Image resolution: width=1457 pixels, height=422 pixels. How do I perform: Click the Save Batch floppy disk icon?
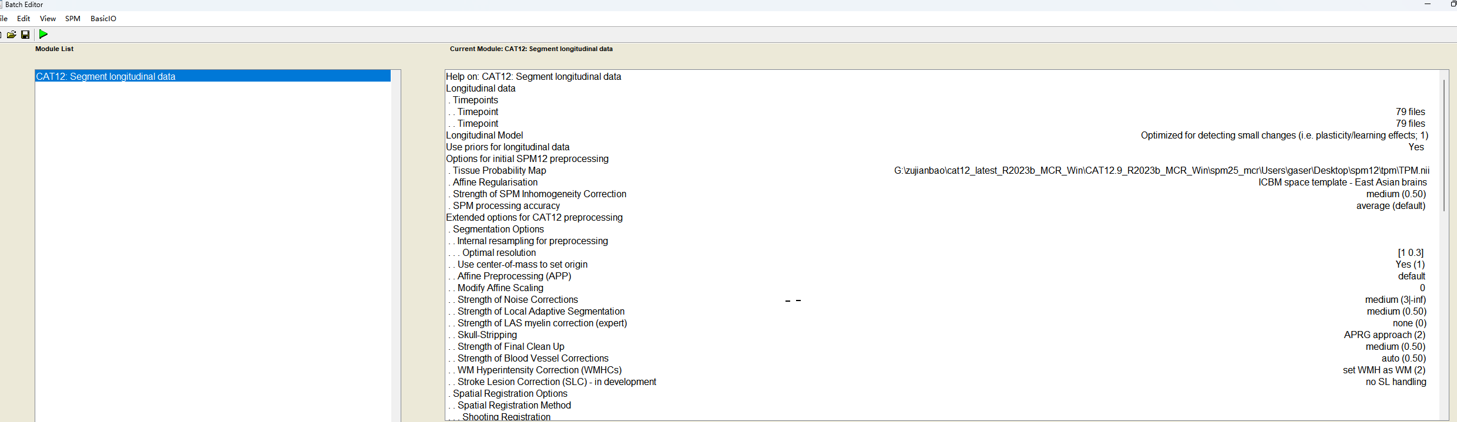coord(25,35)
